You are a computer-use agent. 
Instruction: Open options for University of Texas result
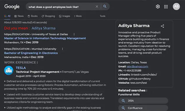[74, 34]
